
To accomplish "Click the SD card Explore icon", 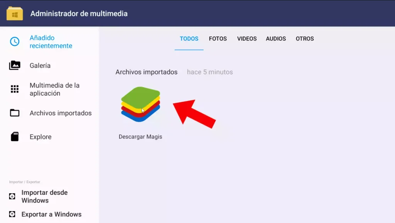I will coord(15,137).
